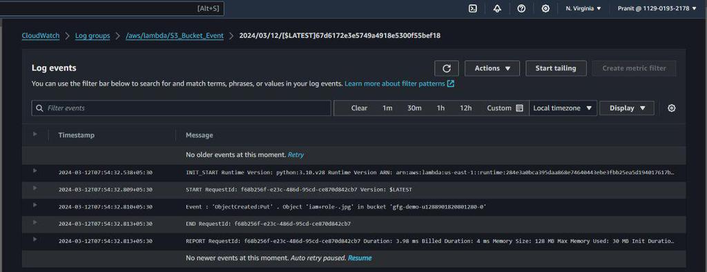
Task: Click the Timestamp column header
Action: (x=76, y=135)
